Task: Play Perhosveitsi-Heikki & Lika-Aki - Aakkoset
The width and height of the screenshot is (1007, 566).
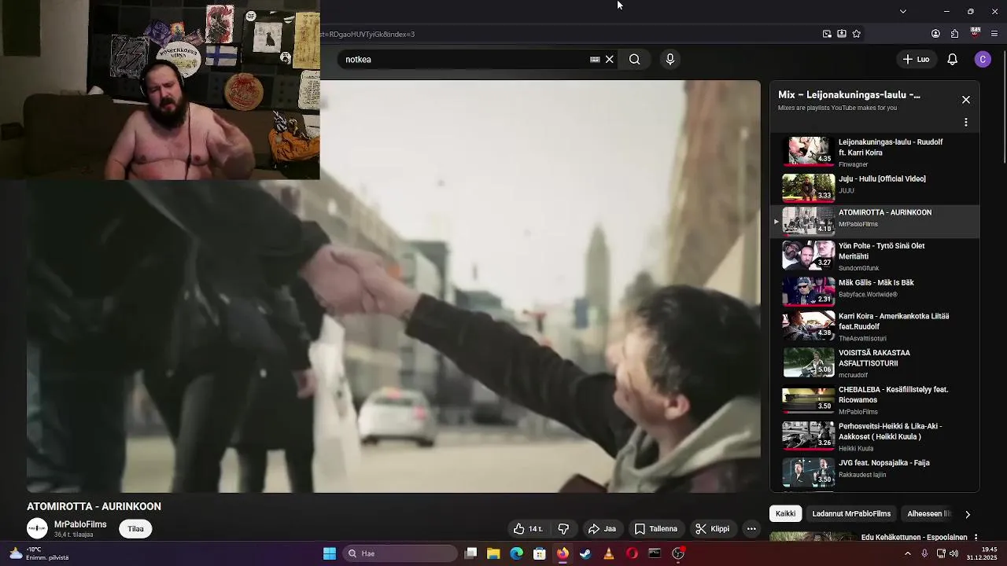Action: click(875, 436)
